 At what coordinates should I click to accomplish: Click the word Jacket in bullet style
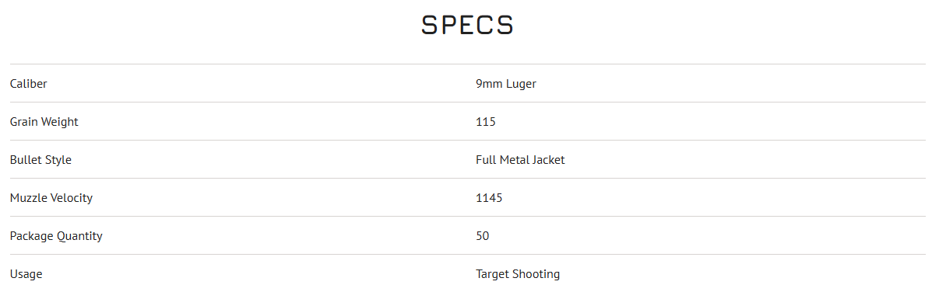[x=549, y=159]
